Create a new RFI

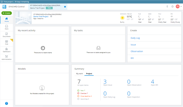pyautogui.click(x=132, y=58)
